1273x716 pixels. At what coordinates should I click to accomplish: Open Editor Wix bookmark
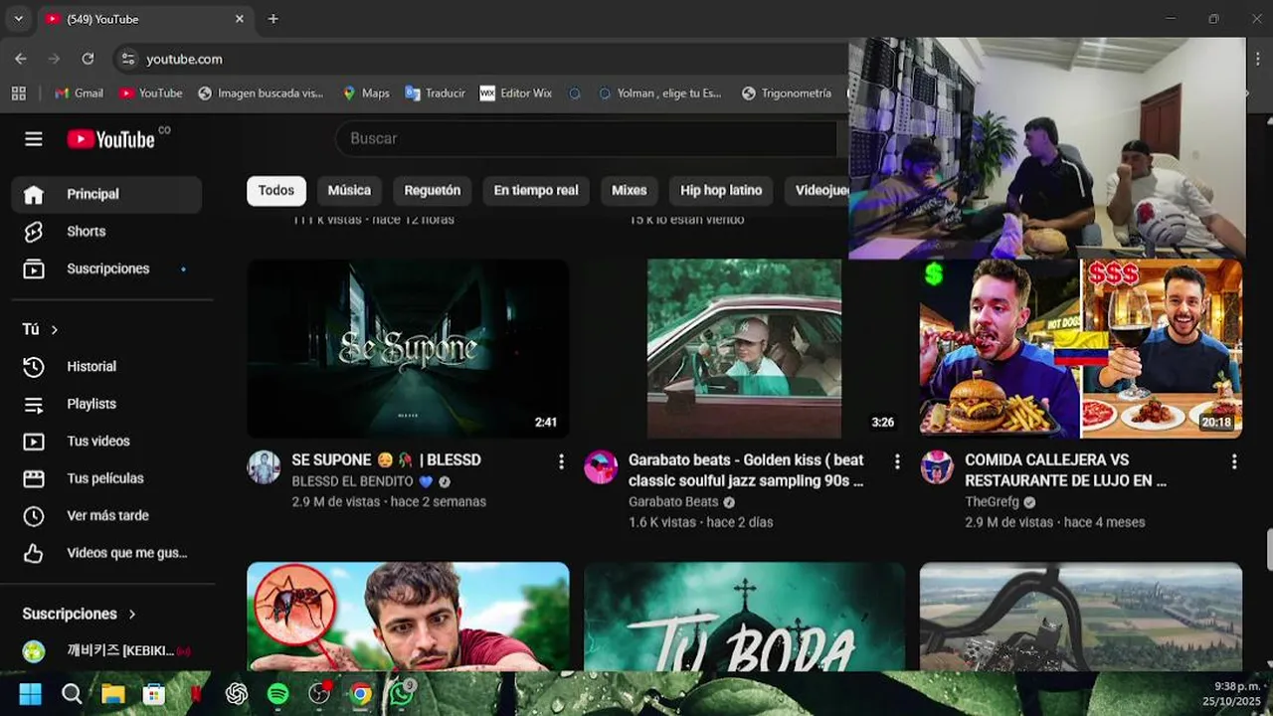pos(515,92)
